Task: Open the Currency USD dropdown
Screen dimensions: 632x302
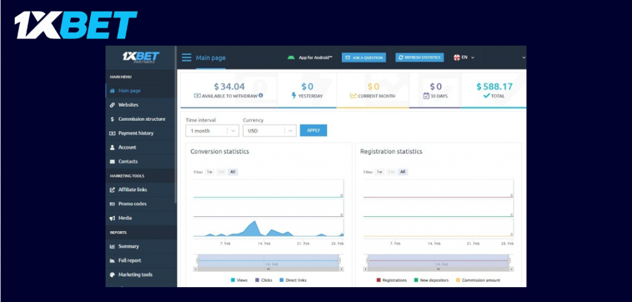Action: (269, 131)
